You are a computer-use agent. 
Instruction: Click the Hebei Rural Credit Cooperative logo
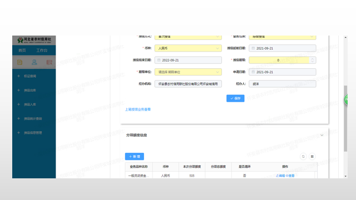[34, 40]
